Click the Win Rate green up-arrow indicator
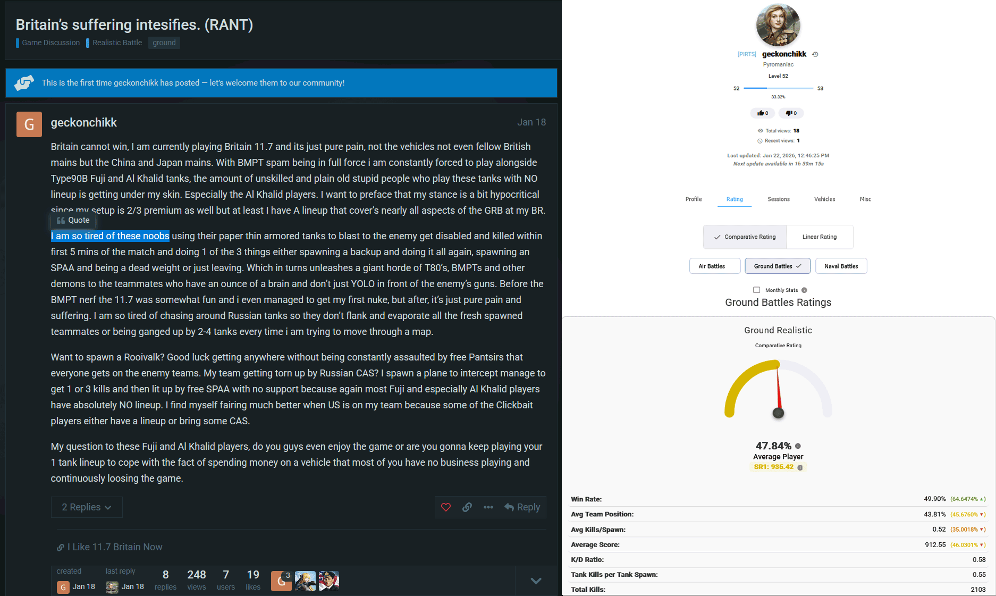This screenshot has height=596, width=996. pos(982,499)
